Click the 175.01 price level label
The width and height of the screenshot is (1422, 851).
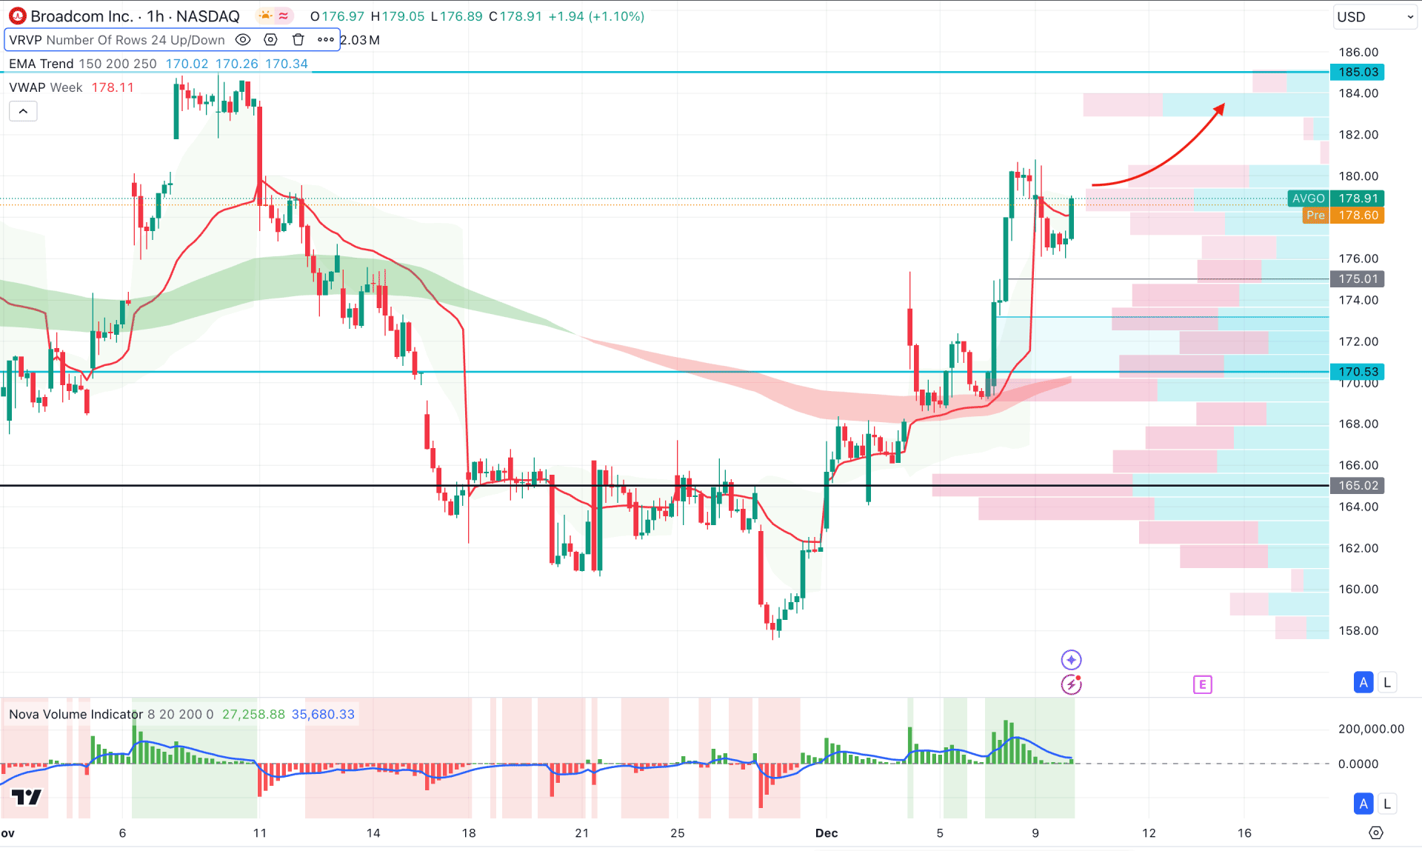1358,278
